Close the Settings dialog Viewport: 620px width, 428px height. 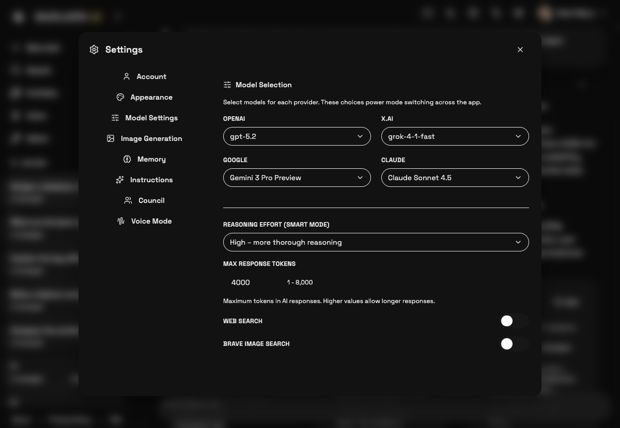(x=520, y=50)
